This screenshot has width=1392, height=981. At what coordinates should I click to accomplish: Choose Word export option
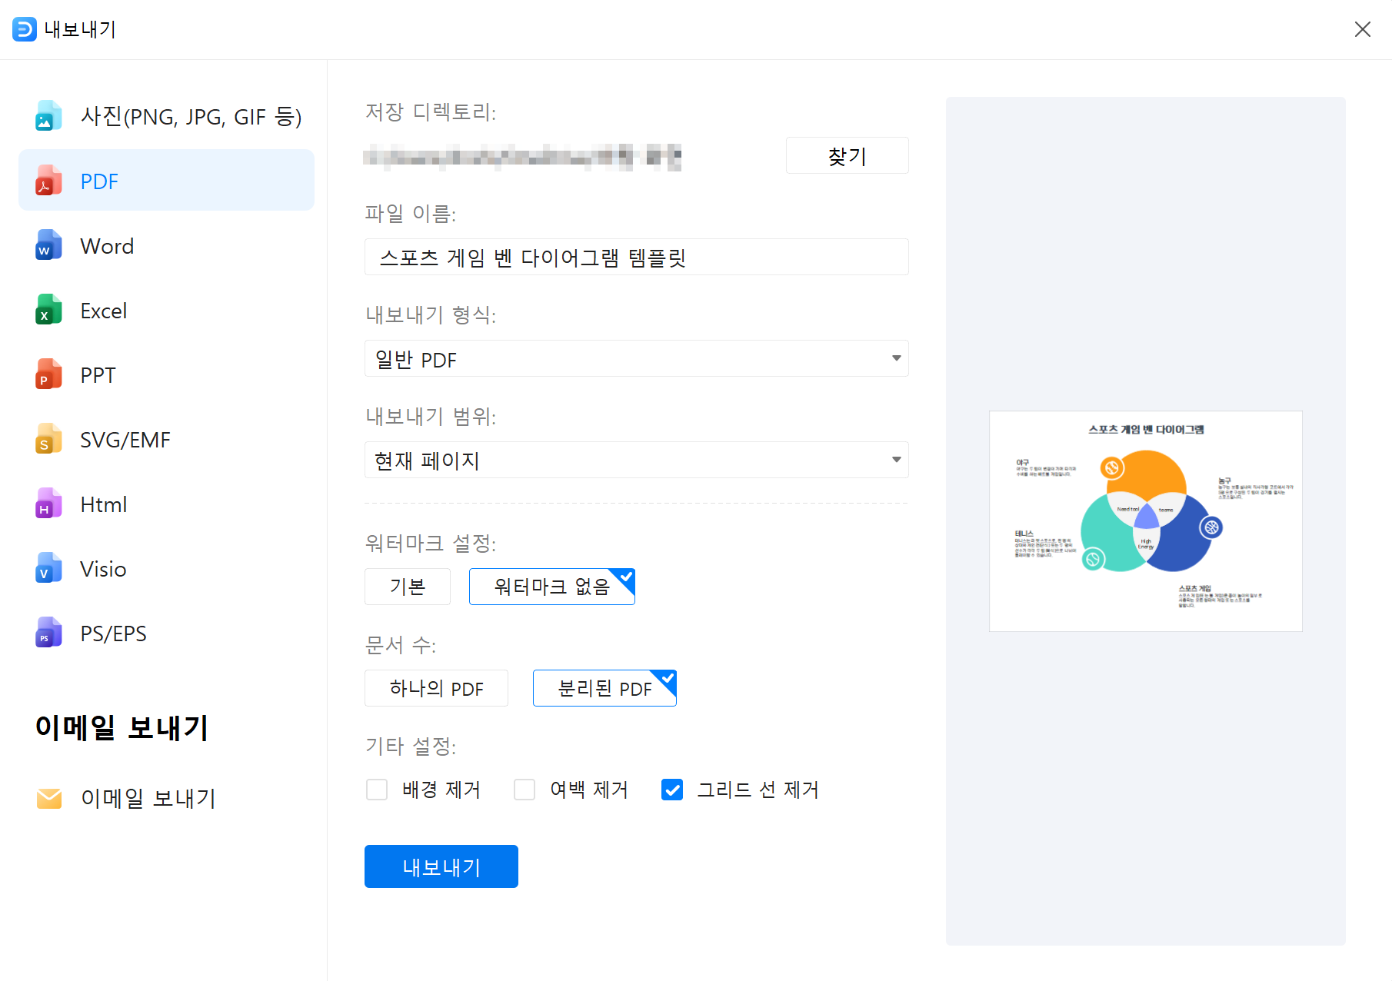click(166, 245)
